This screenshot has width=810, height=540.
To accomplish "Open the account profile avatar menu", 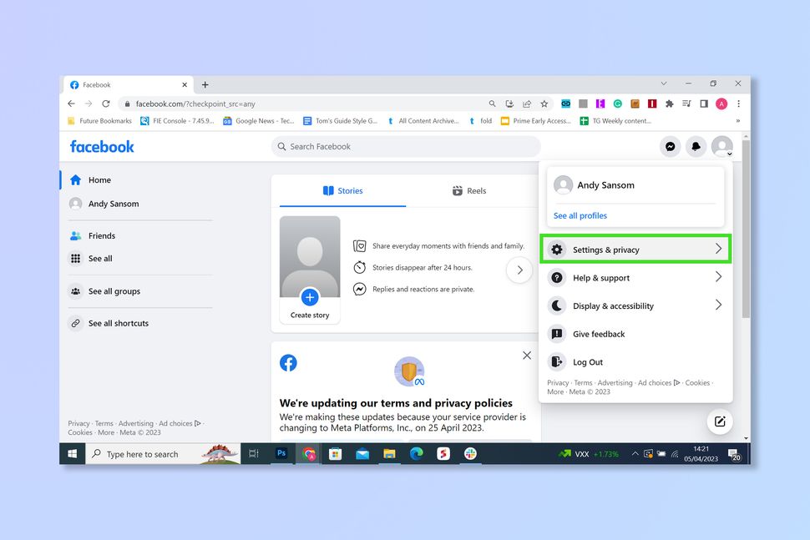I will 721,147.
